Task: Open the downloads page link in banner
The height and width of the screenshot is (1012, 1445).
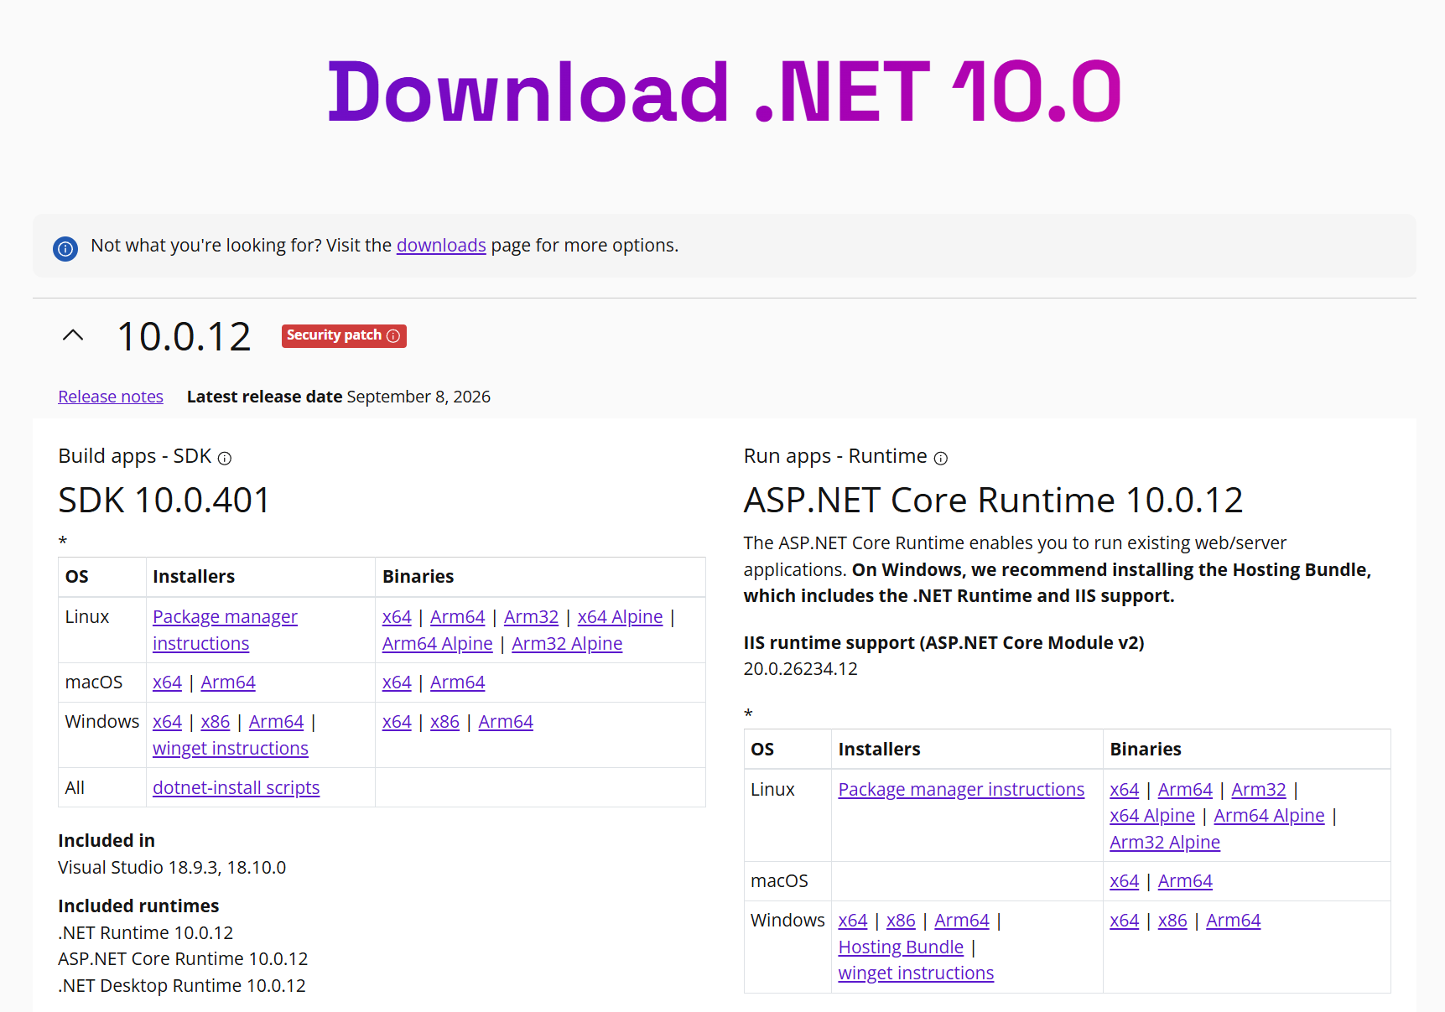Action: [x=441, y=245]
